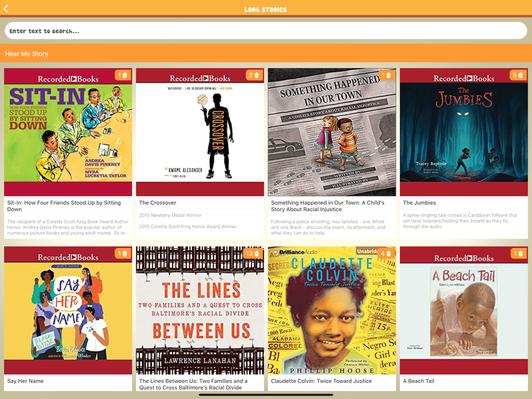
Task: Click the 'Long Stories' page title
Action: 265,10
